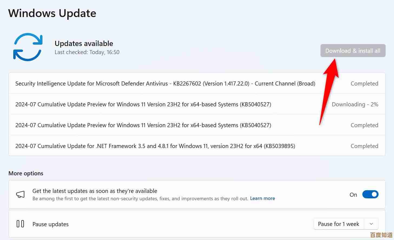Select the .NET Framework KB5039895 update row
This screenshot has width=394, height=240.
(x=155, y=146)
